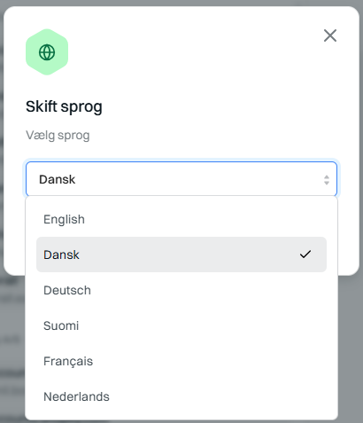The width and height of the screenshot is (363, 423).
Task: Close the Skift sprog dialog with X
Action: 330,35
